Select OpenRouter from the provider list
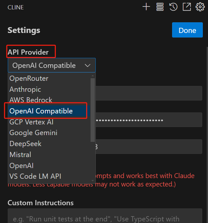 point(29,78)
